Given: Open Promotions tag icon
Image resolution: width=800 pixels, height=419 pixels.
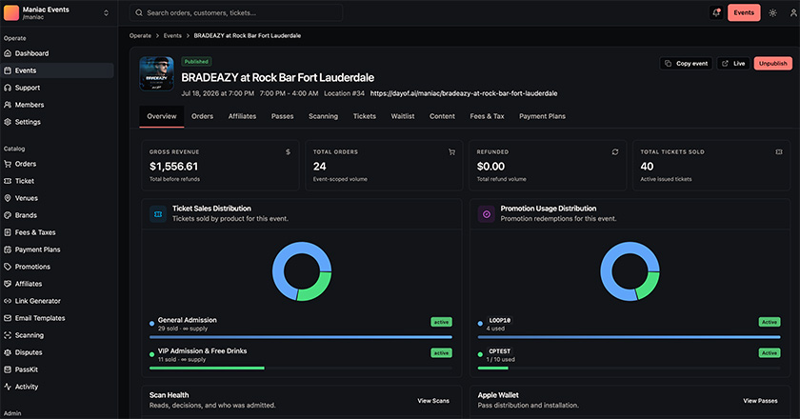Looking at the screenshot, I should tap(8, 267).
